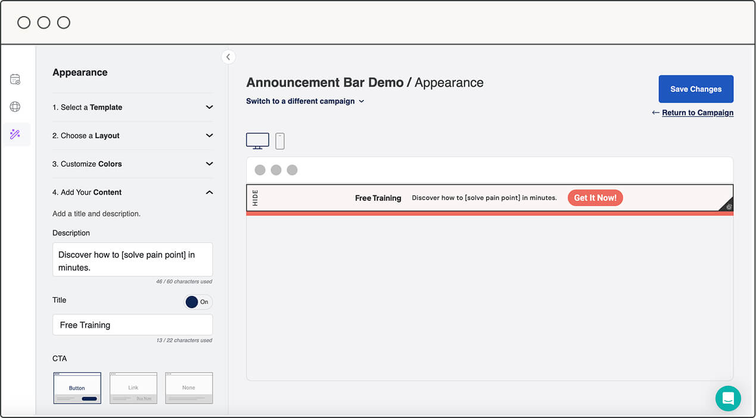Viewport: 756px width, 418px height.
Task: Select the magic wand appearance icon
Action: pos(15,134)
